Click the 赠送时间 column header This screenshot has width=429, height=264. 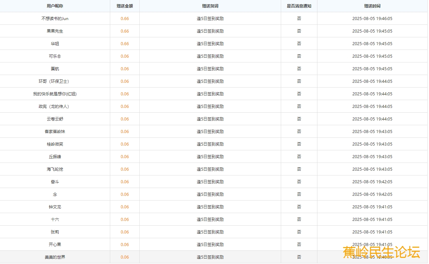tap(372, 6)
